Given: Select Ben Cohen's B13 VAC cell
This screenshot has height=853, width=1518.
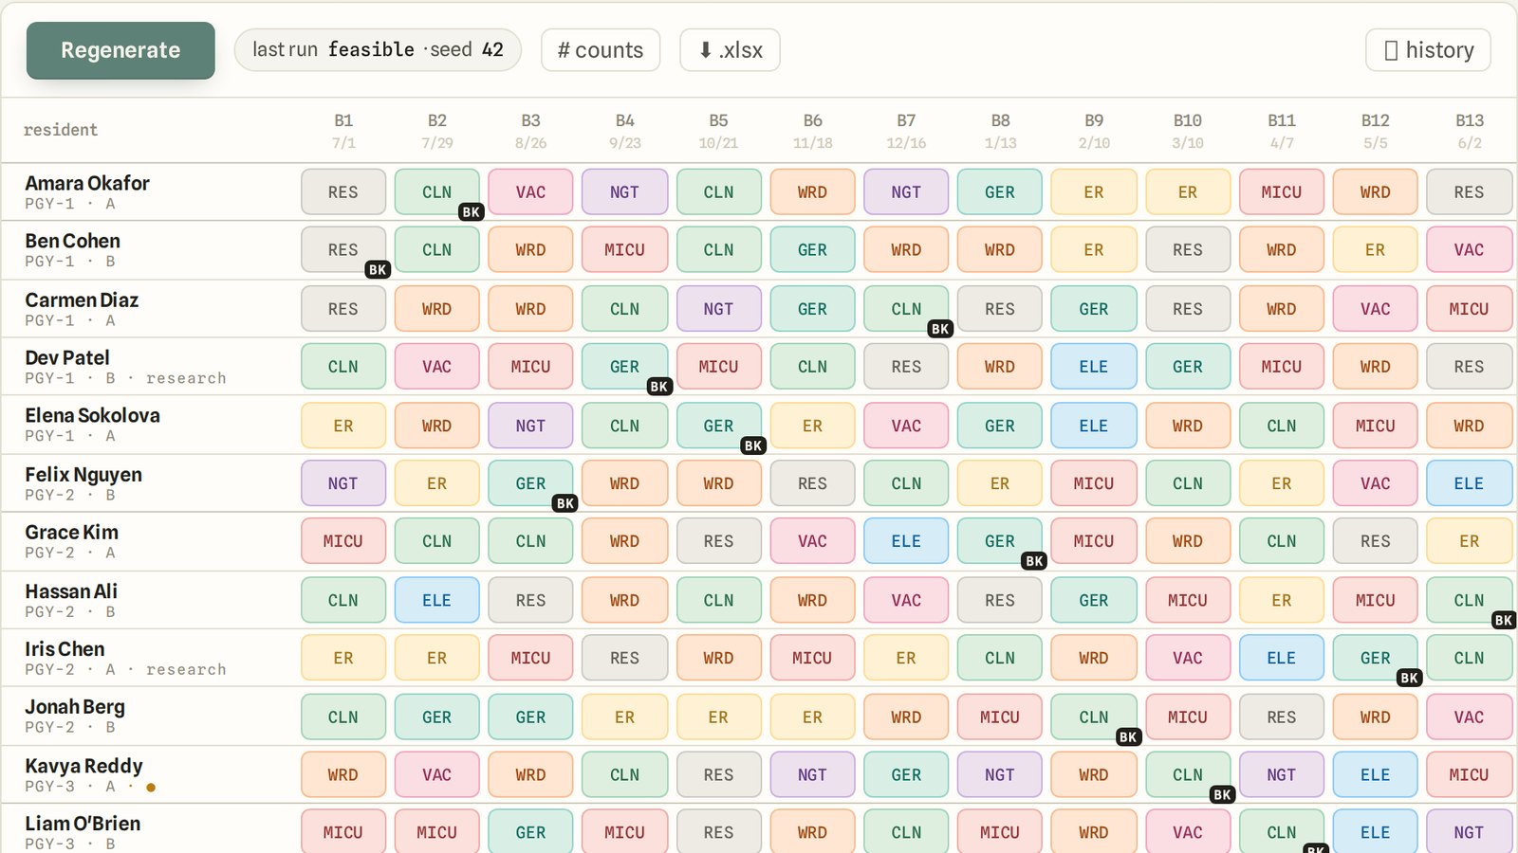Looking at the screenshot, I should 1469,250.
